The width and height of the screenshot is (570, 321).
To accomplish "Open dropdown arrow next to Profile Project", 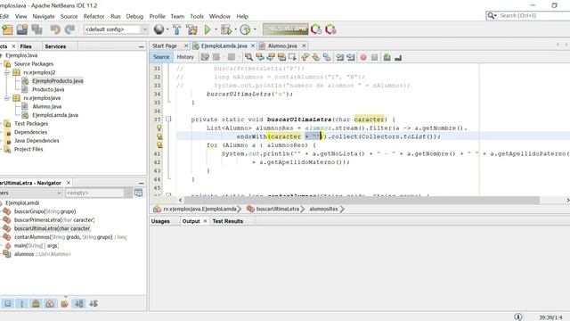I will coord(255,29).
